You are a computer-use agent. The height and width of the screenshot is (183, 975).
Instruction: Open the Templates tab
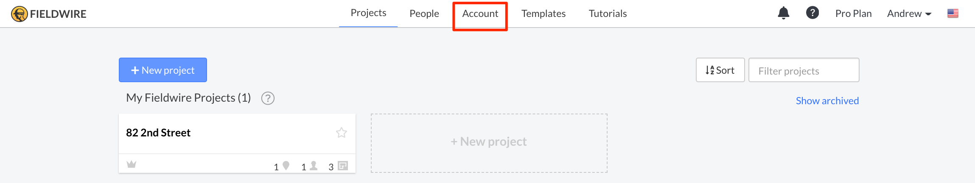[x=543, y=14]
